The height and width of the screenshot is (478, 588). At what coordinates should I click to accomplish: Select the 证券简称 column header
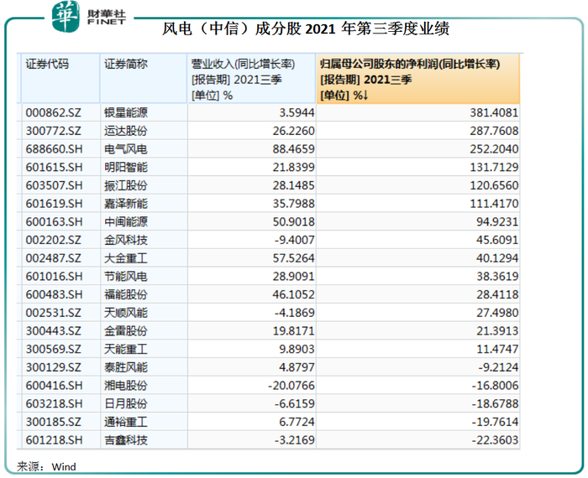pyautogui.click(x=144, y=78)
